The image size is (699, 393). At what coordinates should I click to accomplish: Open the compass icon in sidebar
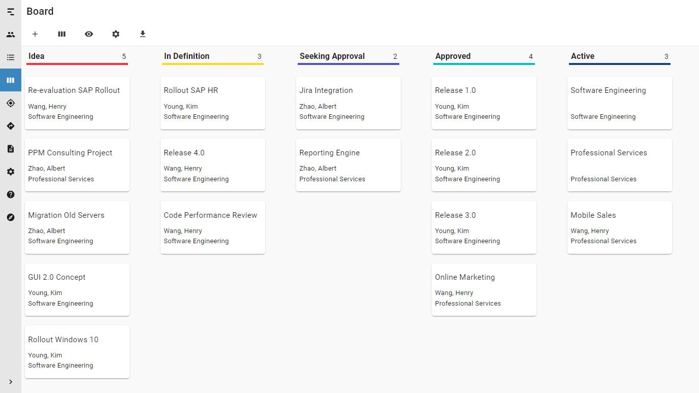[x=11, y=217]
